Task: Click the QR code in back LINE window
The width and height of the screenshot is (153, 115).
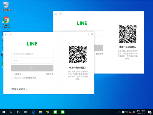Action: pyautogui.click(x=127, y=34)
